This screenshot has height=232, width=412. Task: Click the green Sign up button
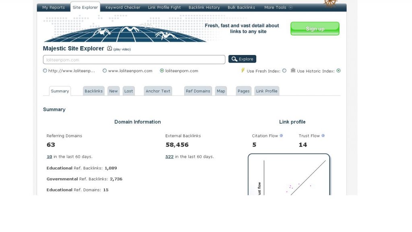[x=315, y=28]
